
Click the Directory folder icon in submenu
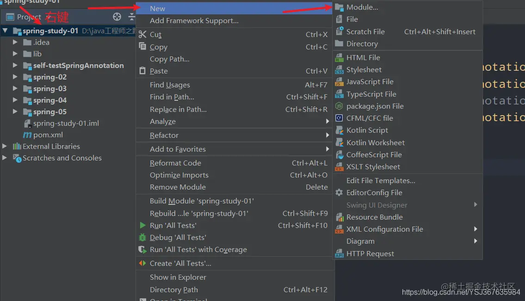[339, 43]
